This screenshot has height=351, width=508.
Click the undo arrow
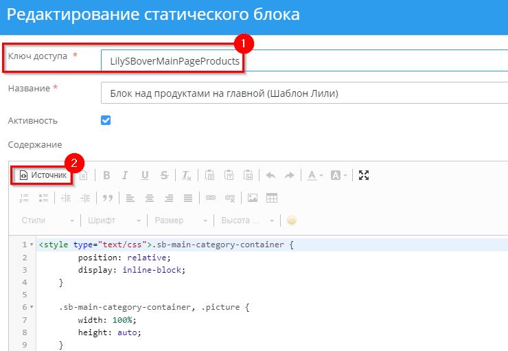(x=270, y=175)
